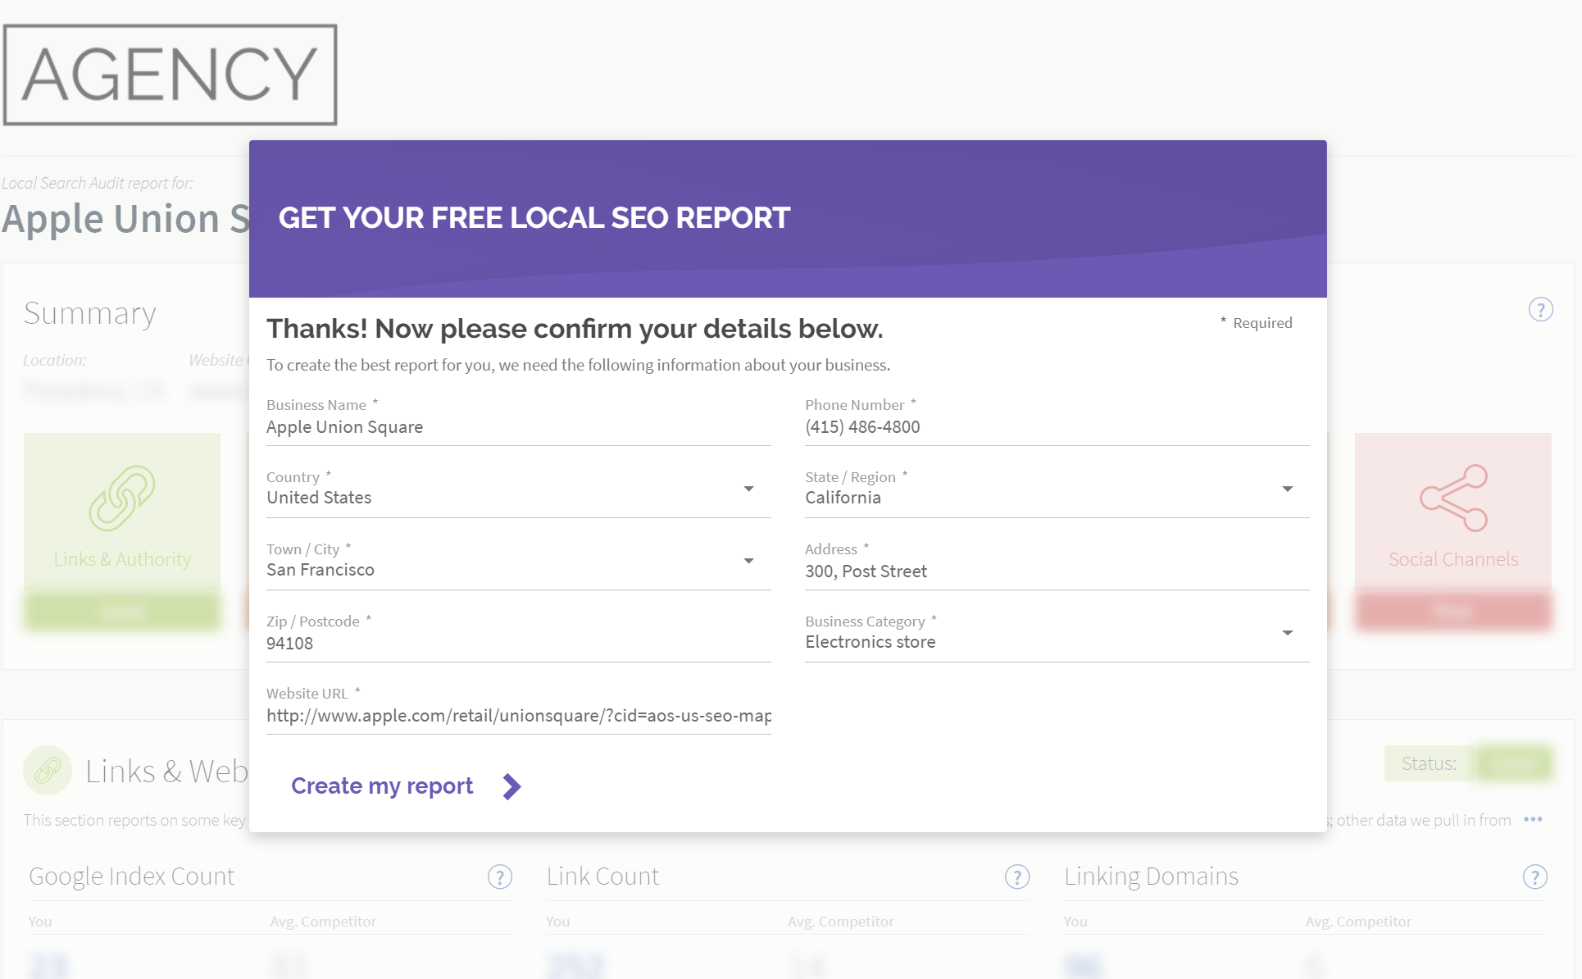This screenshot has width=1582, height=979.
Task: Open the Town / City dropdown
Action: [518, 570]
